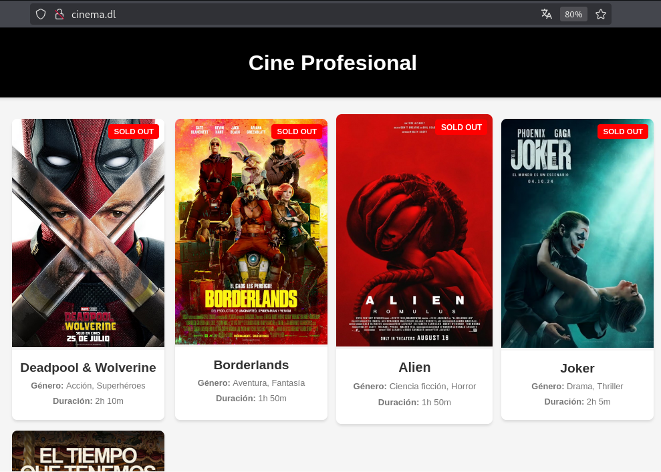Open the El Tiempo Que Tenemos poster

coord(88,451)
